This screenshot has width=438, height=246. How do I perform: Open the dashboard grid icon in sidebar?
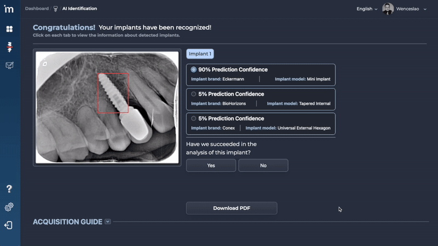pos(9,29)
